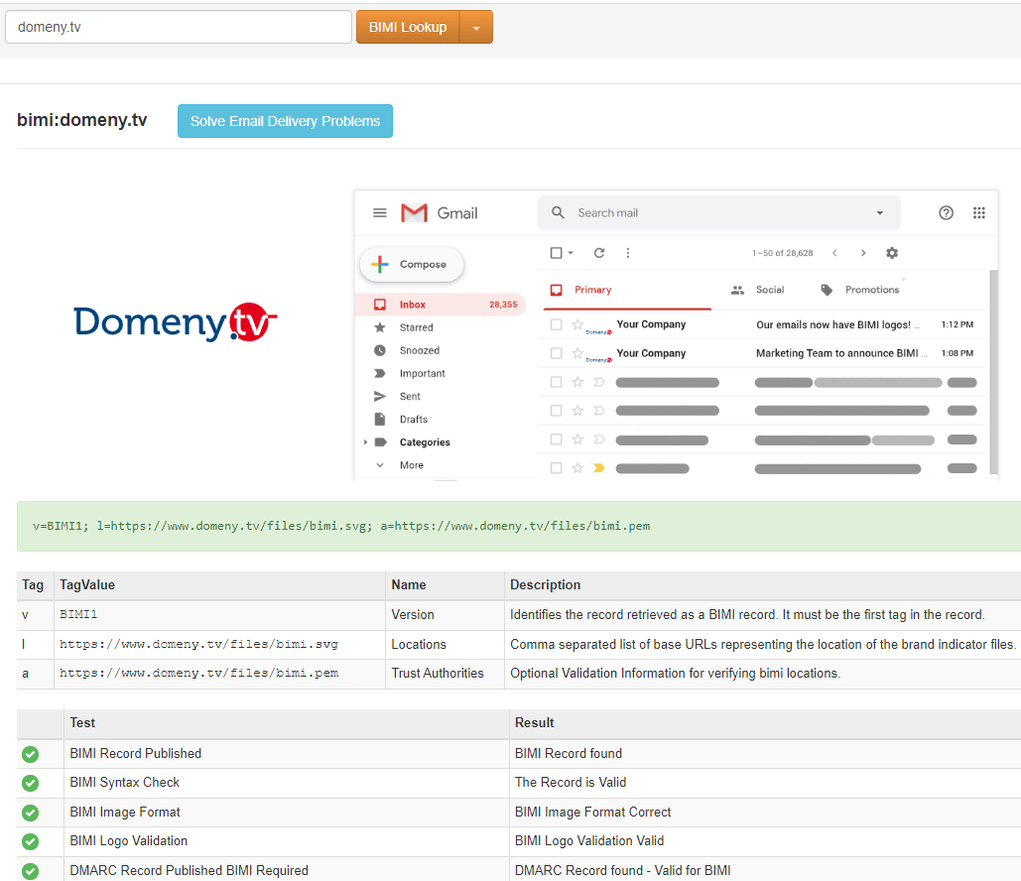The height and width of the screenshot is (881, 1021).
Task: Click the 'BIMI Image Format Correct' result
Action: [x=592, y=812]
